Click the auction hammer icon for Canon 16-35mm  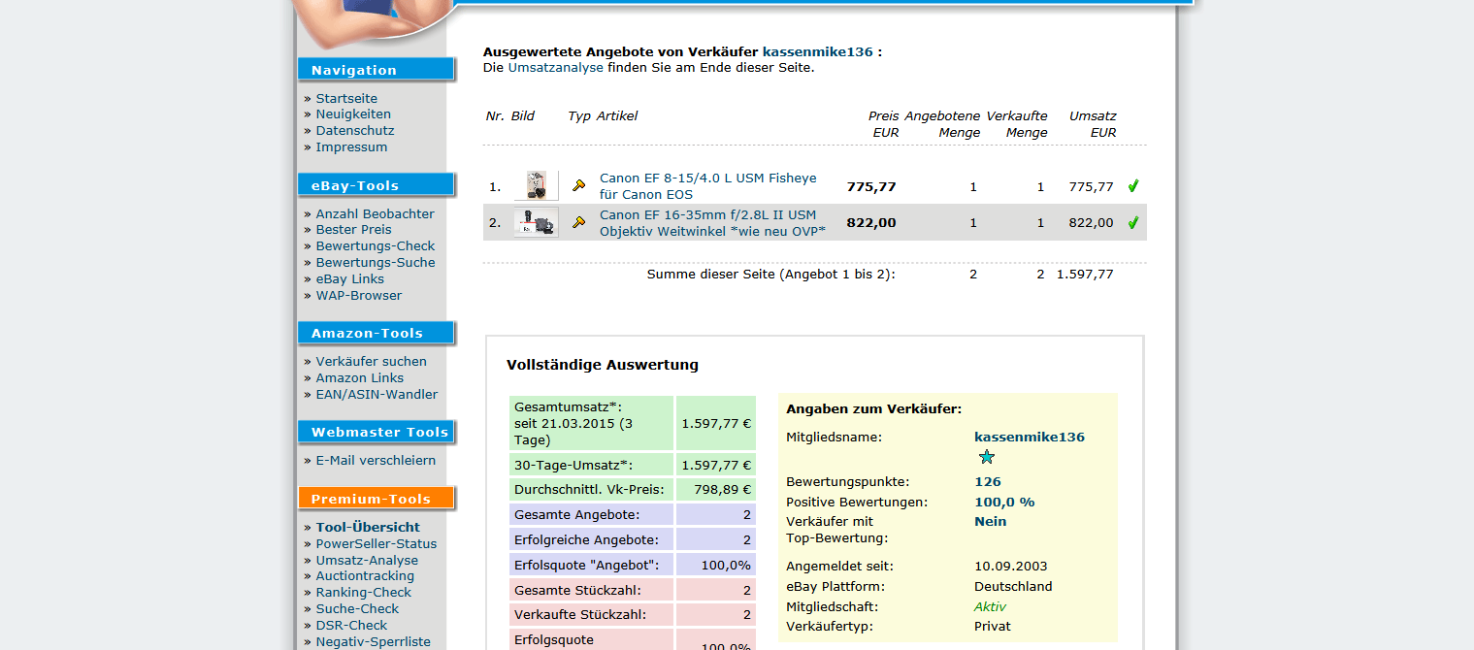point(579,222)
